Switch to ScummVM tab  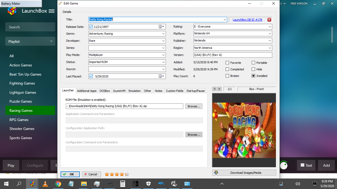tap(119, 91)
